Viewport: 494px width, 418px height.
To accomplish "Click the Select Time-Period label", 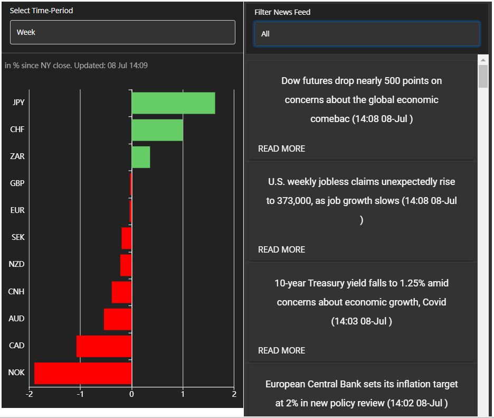I will click(41, 11).
